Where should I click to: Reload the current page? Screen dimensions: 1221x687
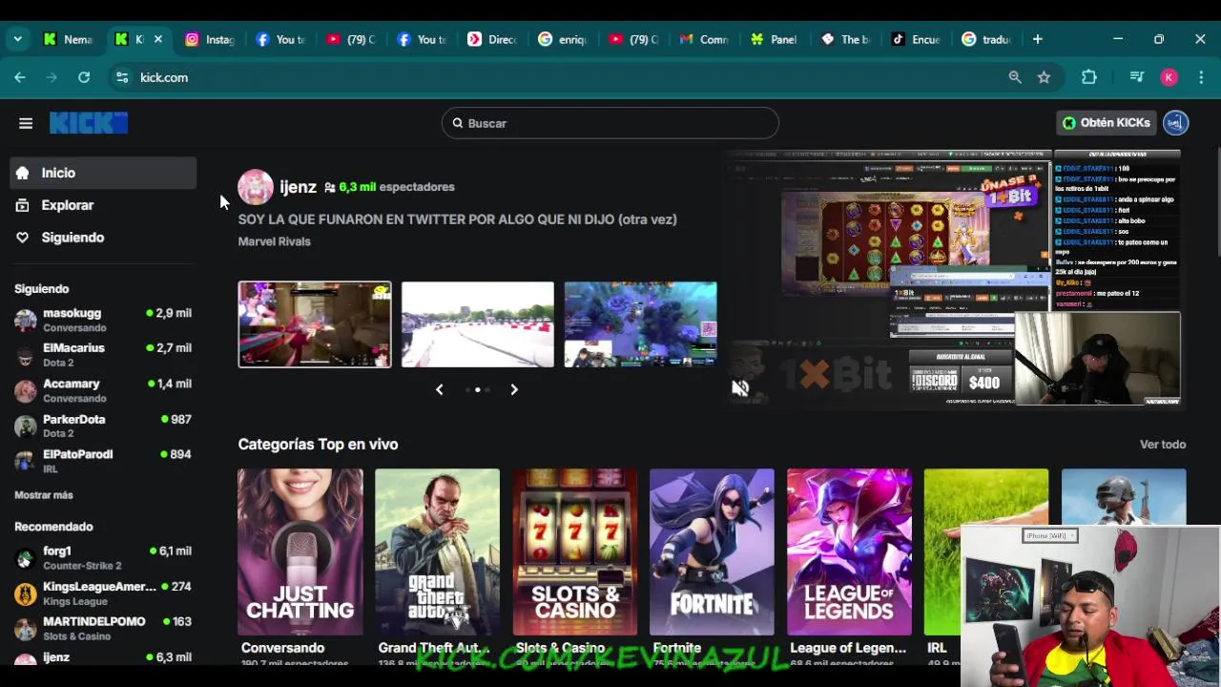[x=84, y=77]
